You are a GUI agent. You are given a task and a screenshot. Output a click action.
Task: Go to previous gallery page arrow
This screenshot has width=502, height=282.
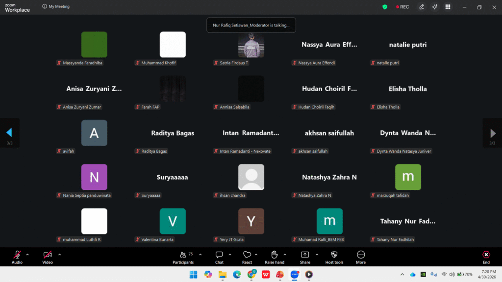9,133
